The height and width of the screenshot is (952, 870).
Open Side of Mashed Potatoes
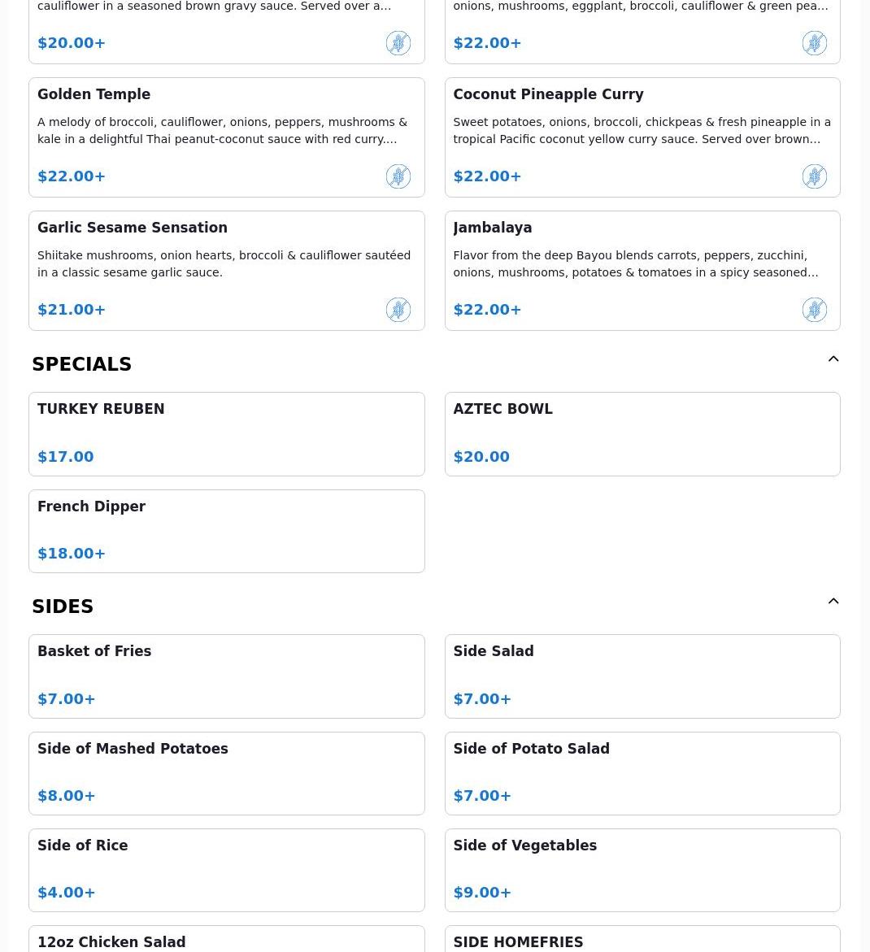point(226,772)
